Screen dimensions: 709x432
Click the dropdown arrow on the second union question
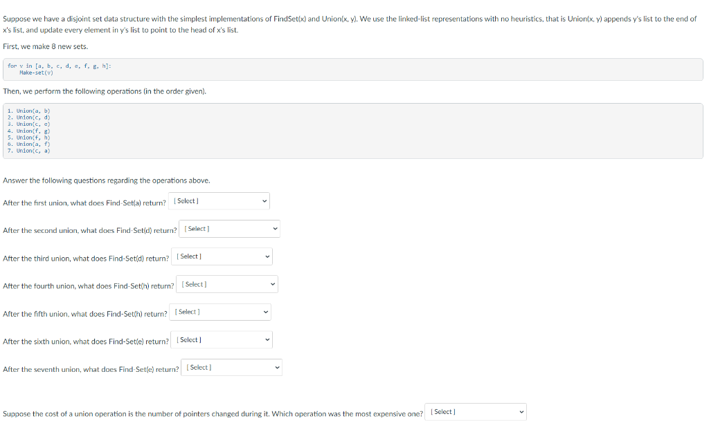tap(275, 228)
